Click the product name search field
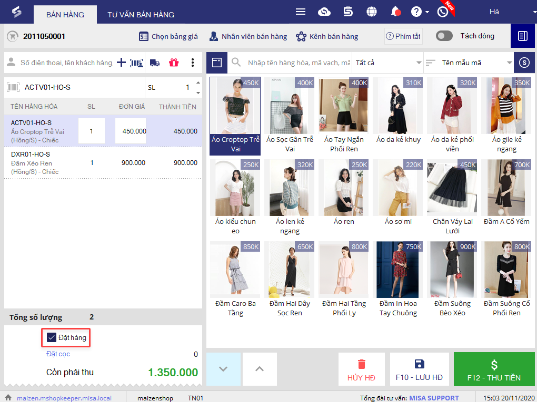The image size is (537, 402). pyautogui.click(x=298, y=63)
